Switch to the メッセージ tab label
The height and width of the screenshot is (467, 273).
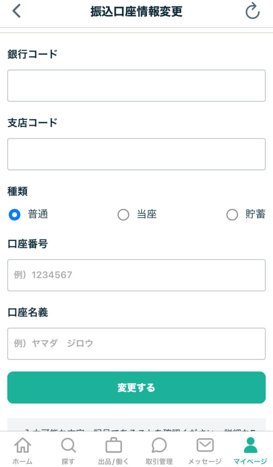pos(205,461)
